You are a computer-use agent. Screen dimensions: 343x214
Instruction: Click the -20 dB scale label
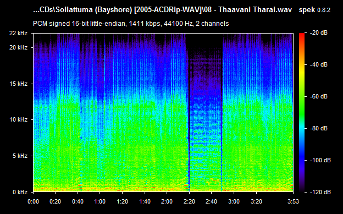(319, 33)
